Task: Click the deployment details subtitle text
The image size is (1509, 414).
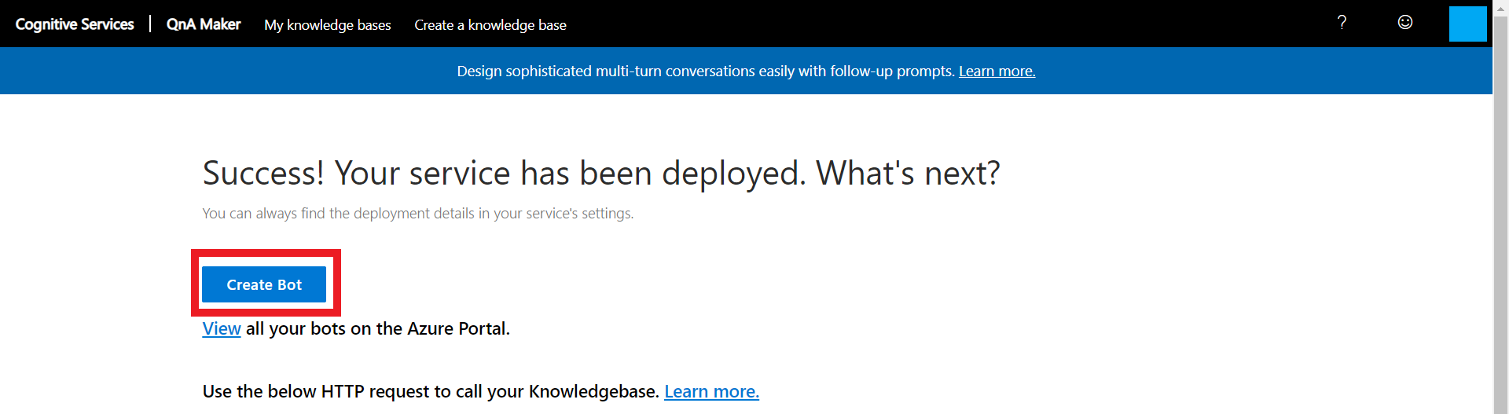Action: (417, 214)
